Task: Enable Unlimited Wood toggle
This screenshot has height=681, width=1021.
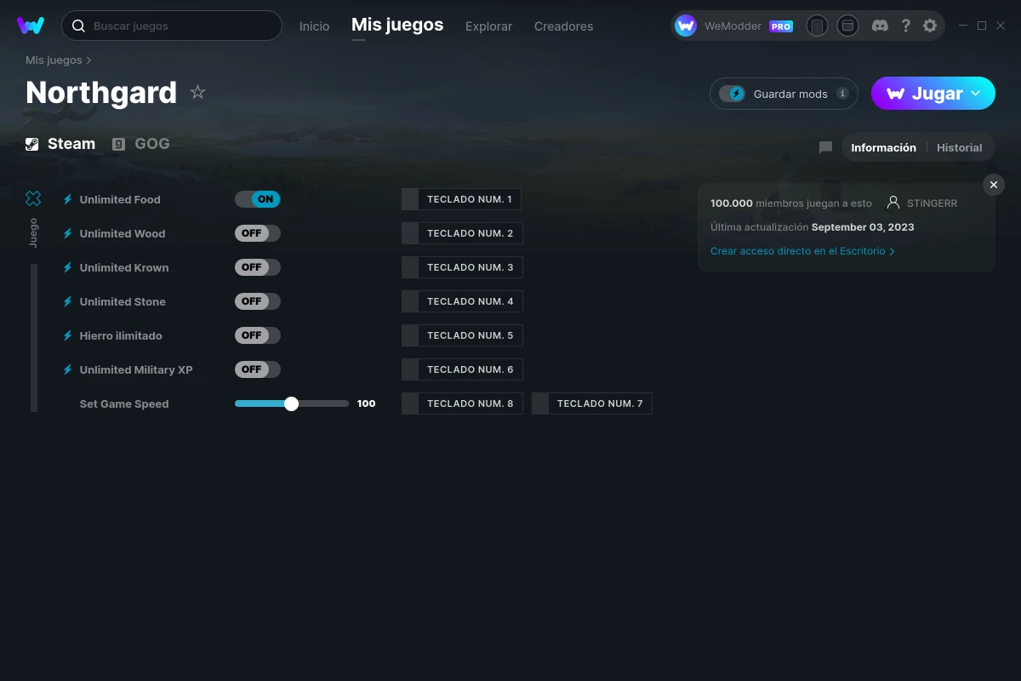Action: pos(258,233)
